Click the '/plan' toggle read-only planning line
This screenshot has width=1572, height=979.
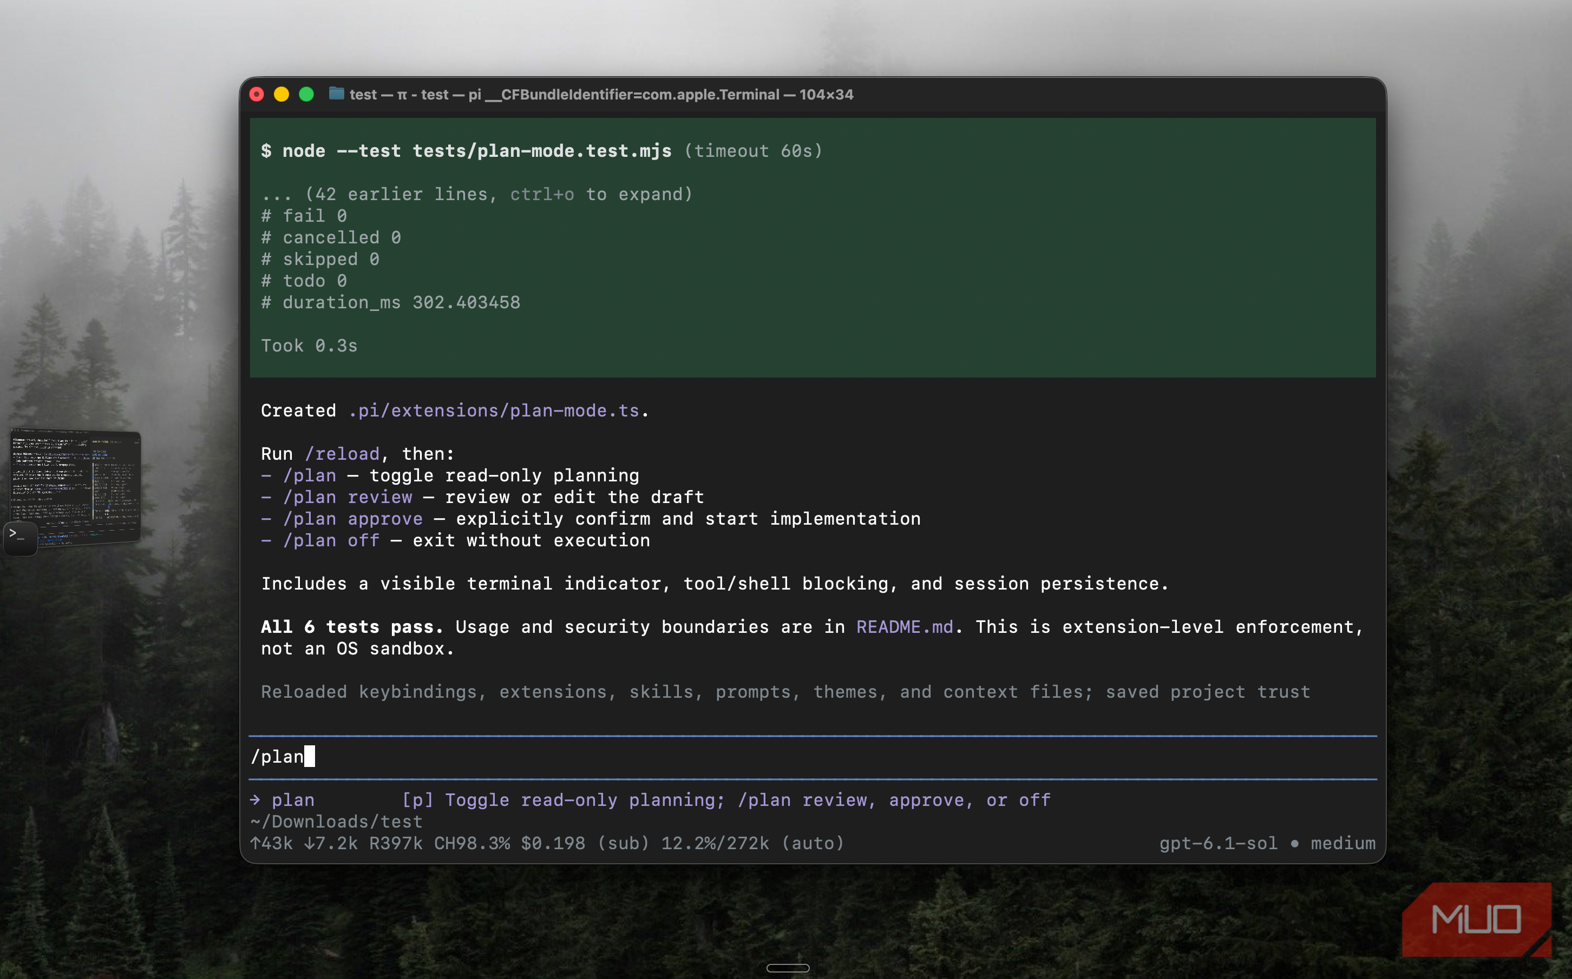450,476
